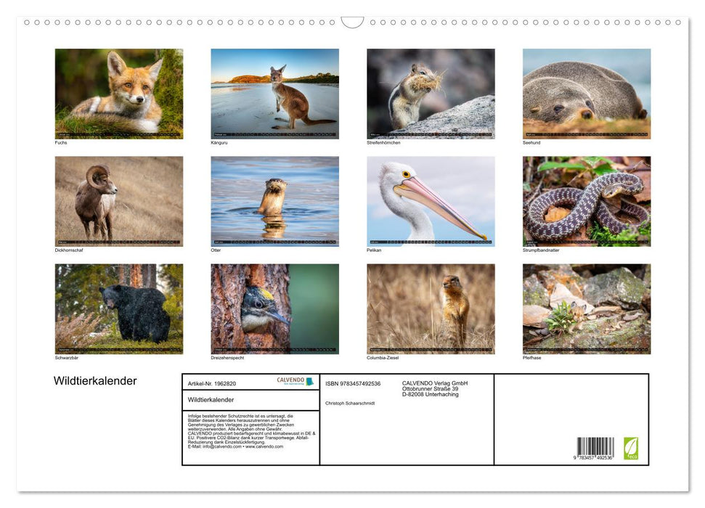
Task: Open the Schwarzbär black bear photo
Action: (119, 308)
